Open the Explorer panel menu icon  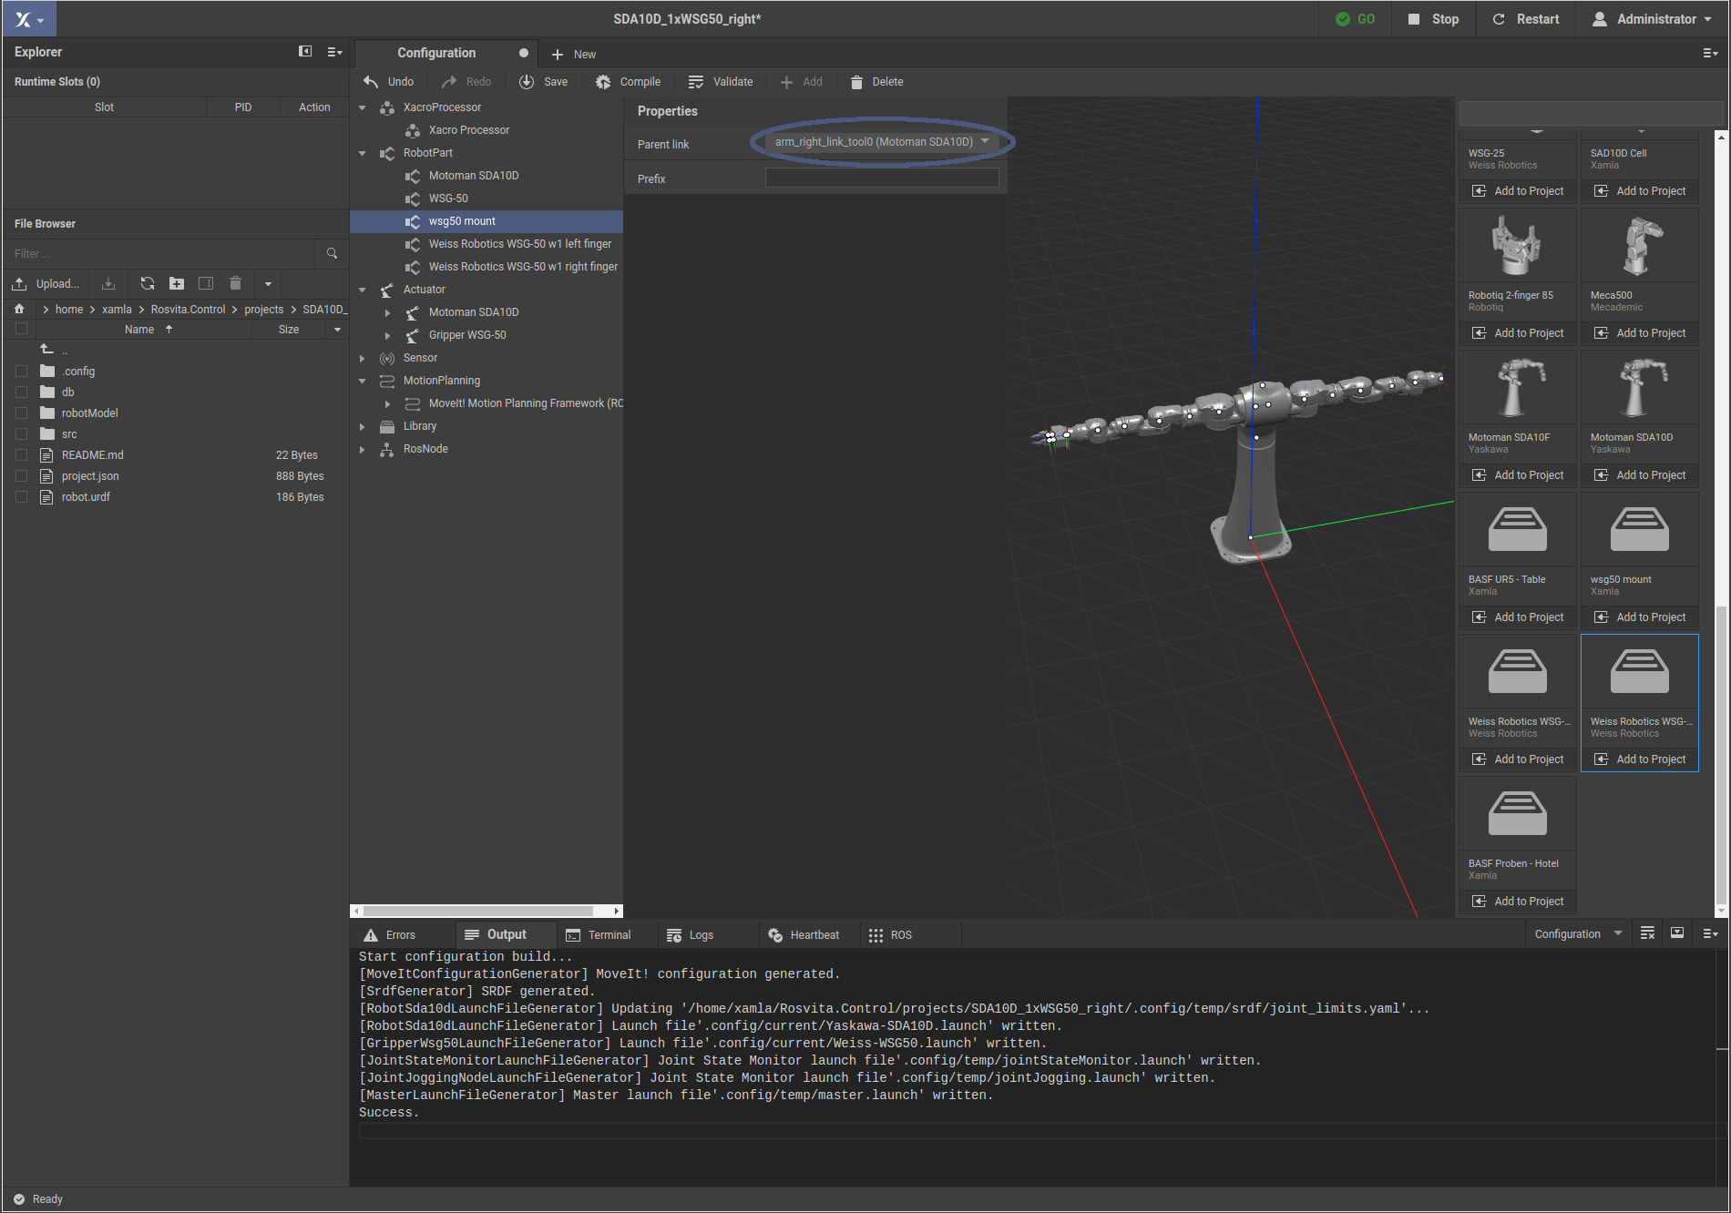pyautogui.click(x=334, y=52)
